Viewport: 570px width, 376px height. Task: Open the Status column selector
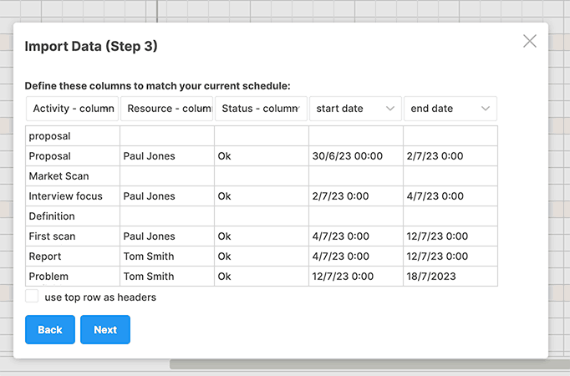(261, 109)
